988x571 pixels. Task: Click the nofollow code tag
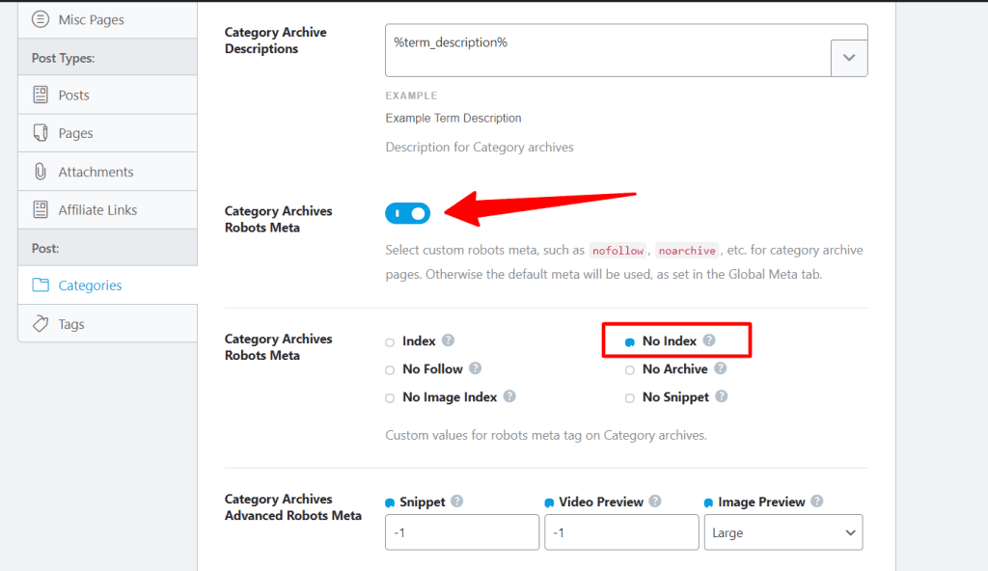coord(617,251)
